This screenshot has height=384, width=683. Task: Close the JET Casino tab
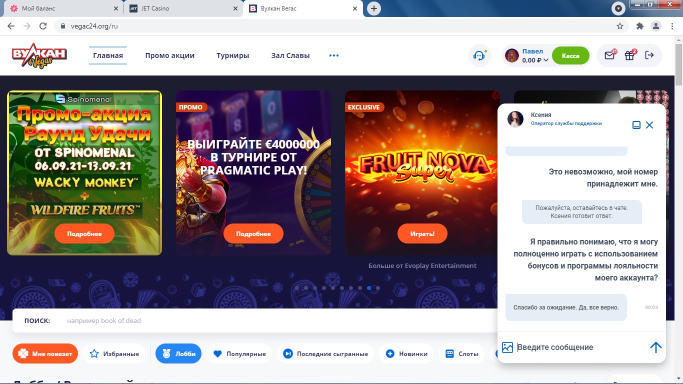[235, 8]
